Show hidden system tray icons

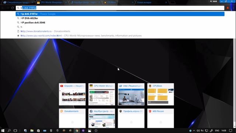(x=194, y=130)
